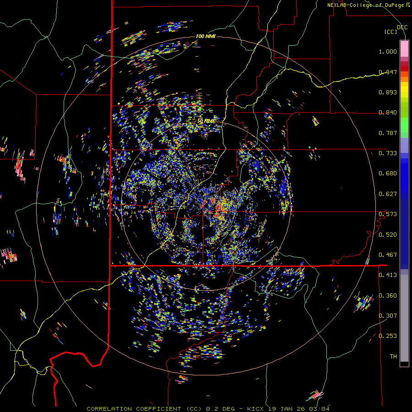Click the DCC label above the color bar
Image resolution: width=412 pixels, height=412 pixels.
402,27
